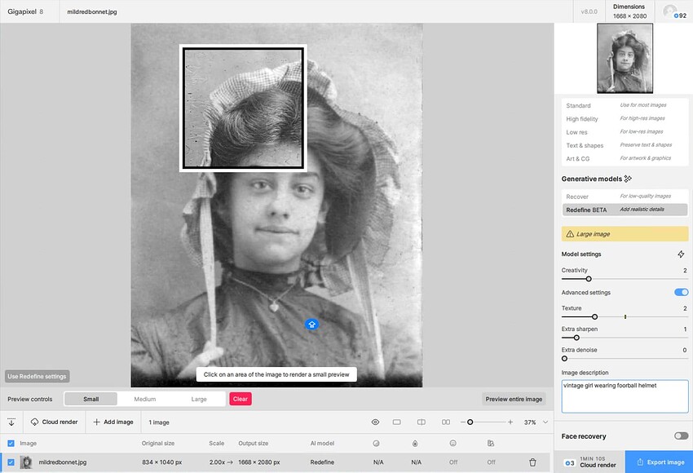Select the Low res model
The height and width of the screenshot is (473, 693).
tap(625, 132)
